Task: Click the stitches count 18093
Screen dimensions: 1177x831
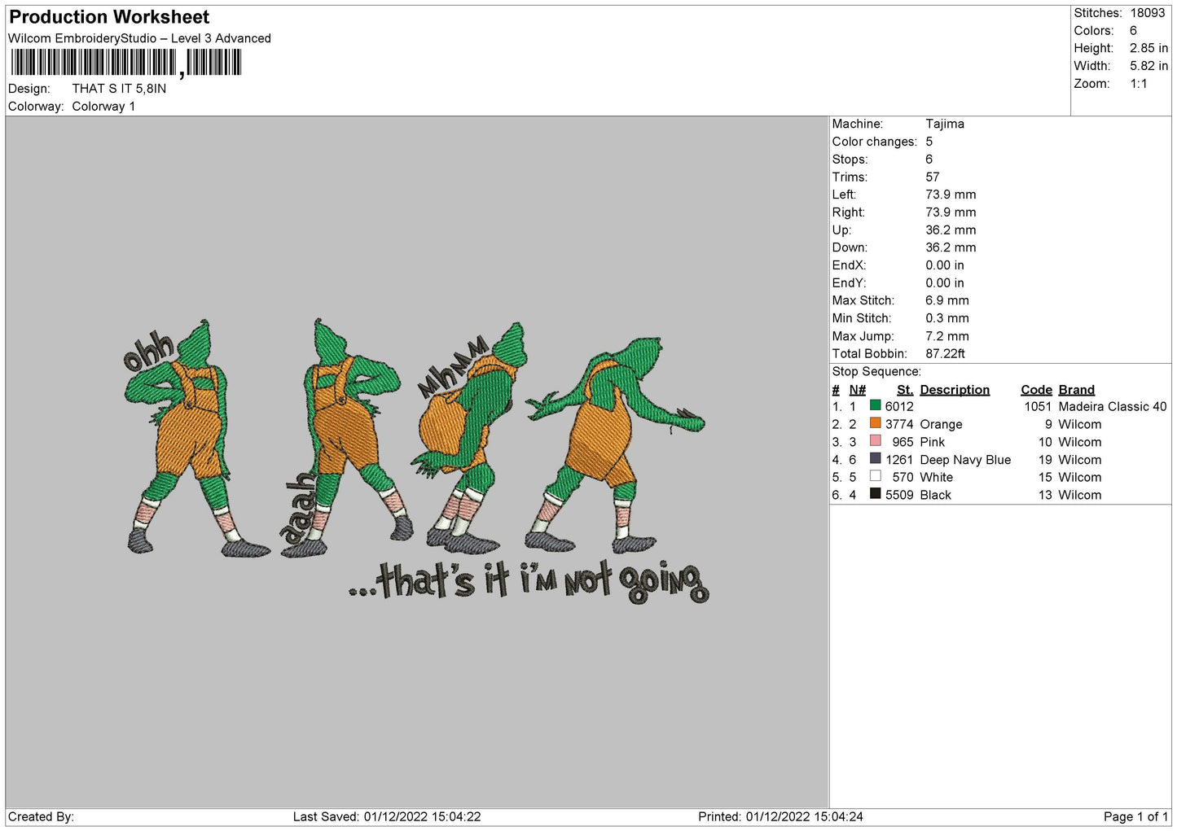Action: pos(1147,13)
